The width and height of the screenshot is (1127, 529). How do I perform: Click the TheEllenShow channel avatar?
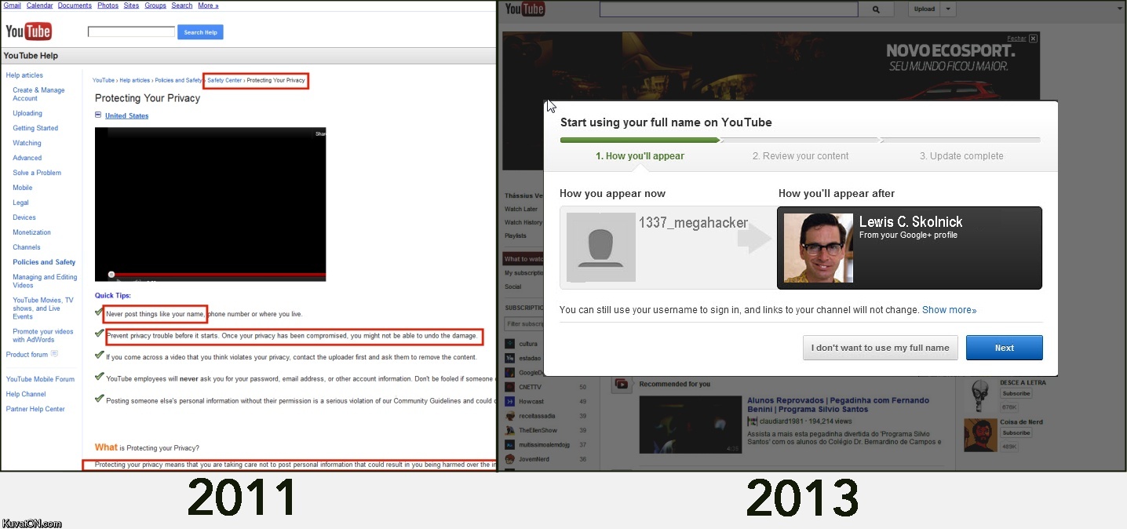click(509, 429)
